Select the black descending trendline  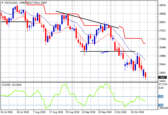pyautogui.click(x=87, y=20)
